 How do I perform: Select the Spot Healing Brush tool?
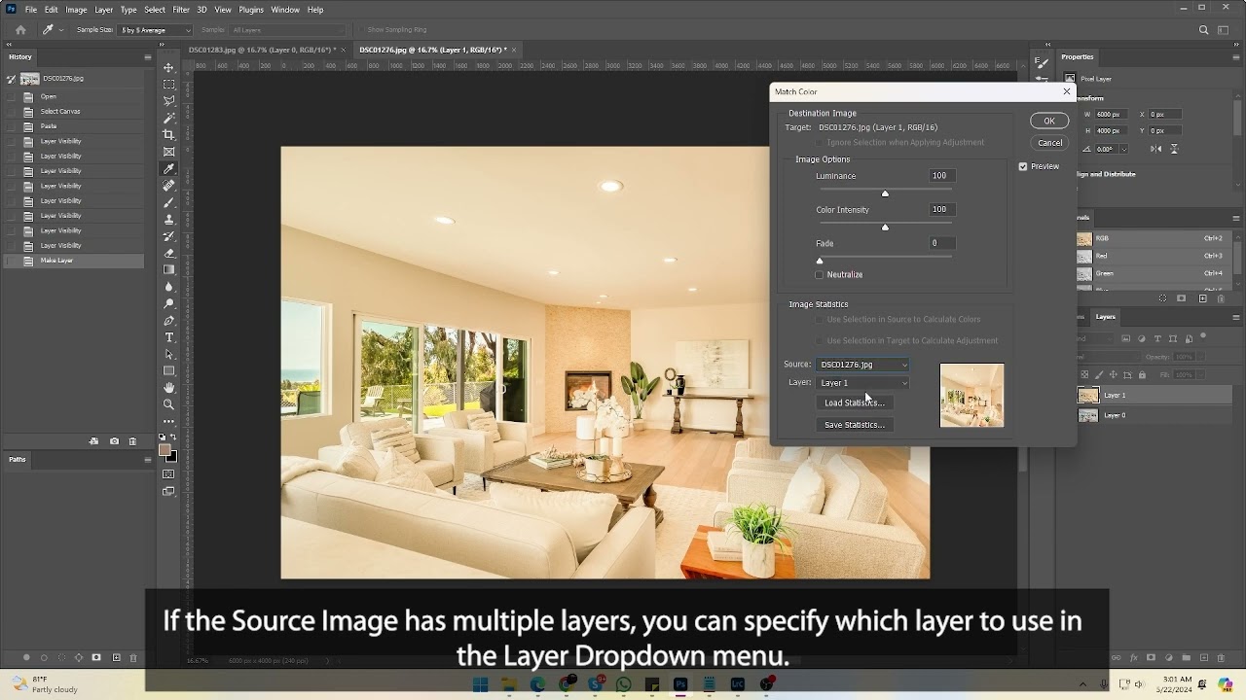point(169,185)
